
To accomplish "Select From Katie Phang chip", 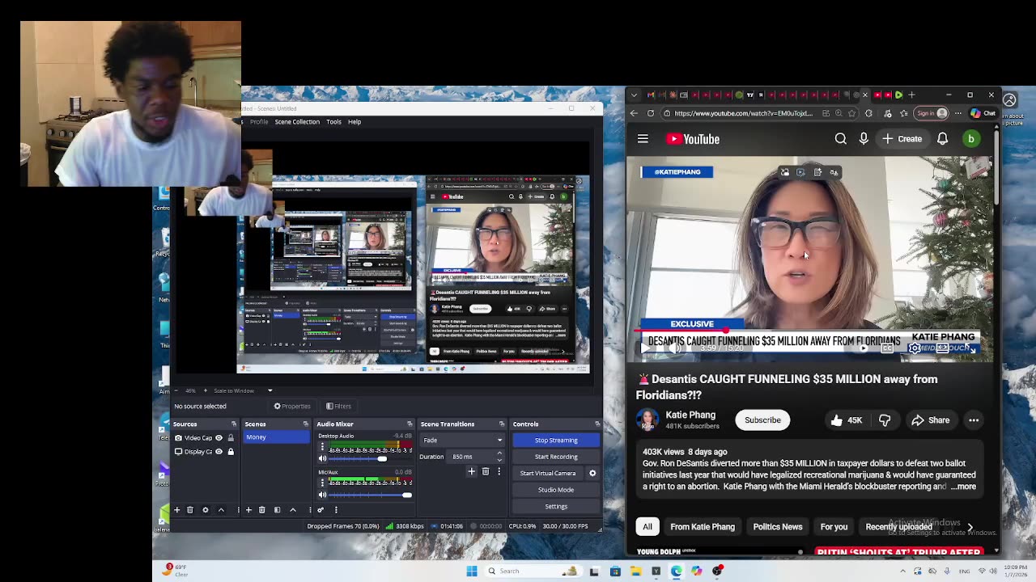I will tap(703, 527).
